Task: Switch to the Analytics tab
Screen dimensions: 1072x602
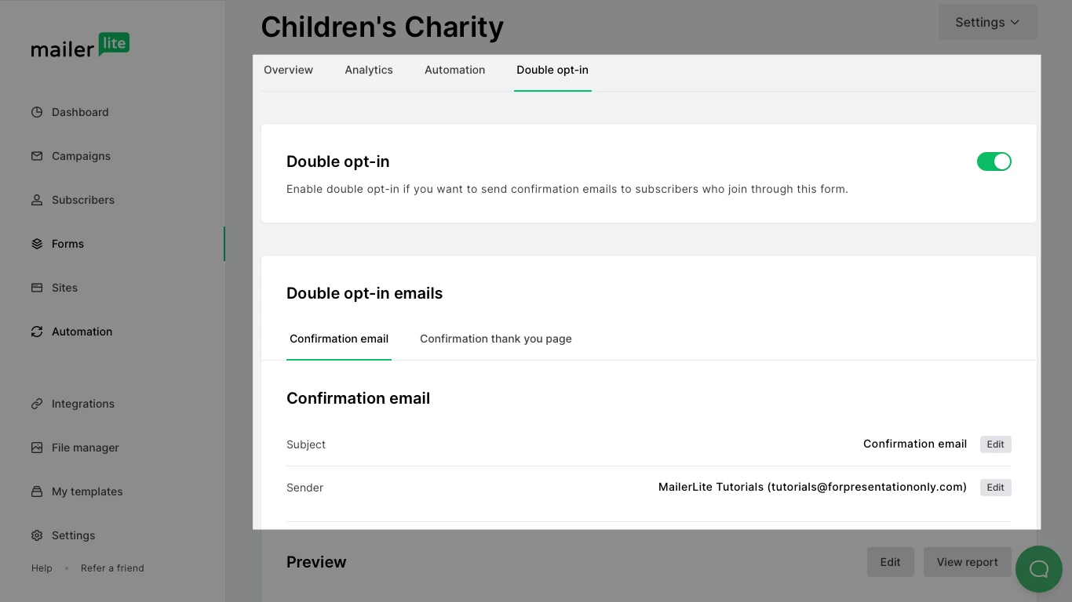Action: [x=369, y=70]
